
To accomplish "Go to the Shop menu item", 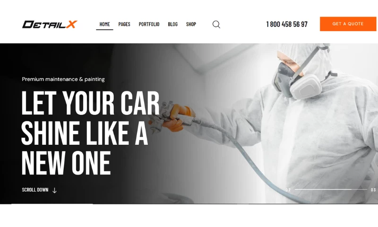I will (x=191, y=24).
